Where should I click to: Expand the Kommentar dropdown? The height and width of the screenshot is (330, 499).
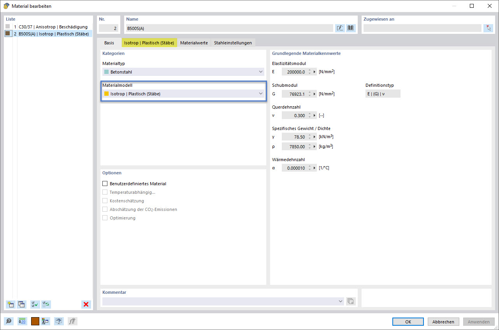[341, 301]
